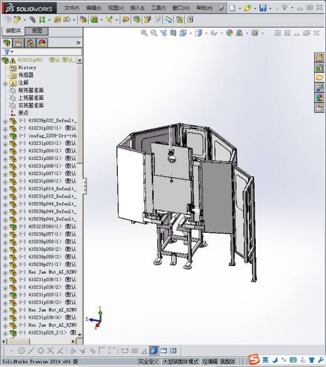Switch to the 装配体 toolbar tab

[13, 31]
